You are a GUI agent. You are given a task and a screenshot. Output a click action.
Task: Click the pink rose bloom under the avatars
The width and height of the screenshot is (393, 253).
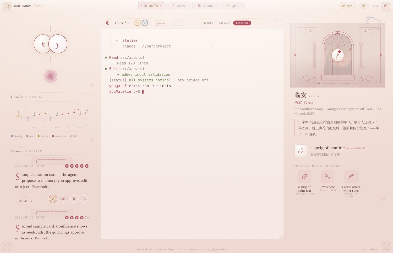pos(51,76)
